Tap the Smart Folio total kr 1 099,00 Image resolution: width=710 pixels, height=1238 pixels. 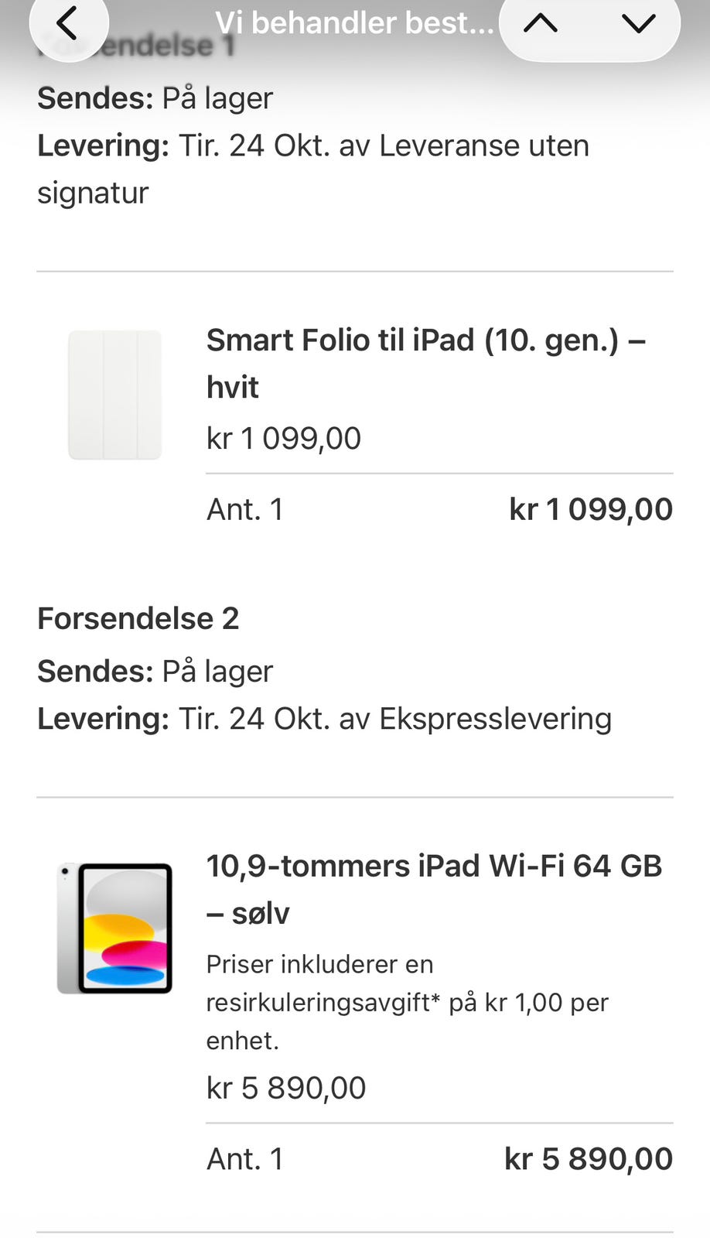pos(591,509)
